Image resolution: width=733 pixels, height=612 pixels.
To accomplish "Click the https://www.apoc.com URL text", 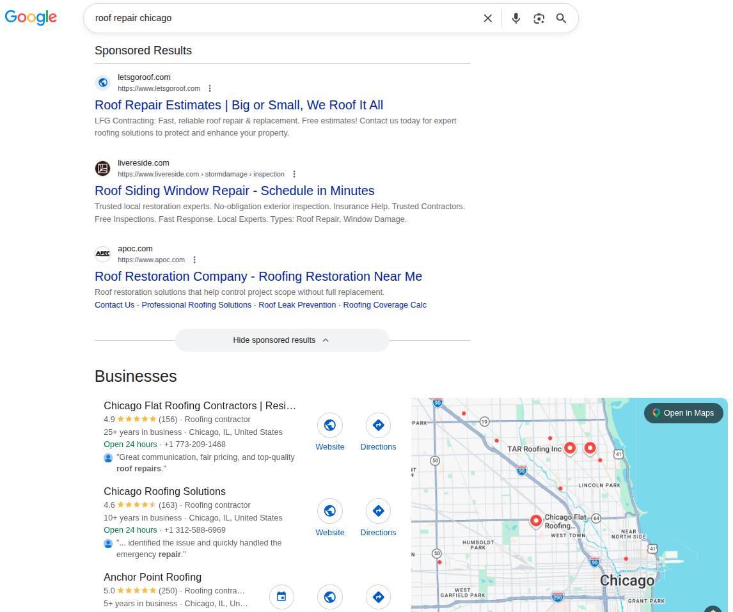I will pyautogui.click(x=151, y=260).
